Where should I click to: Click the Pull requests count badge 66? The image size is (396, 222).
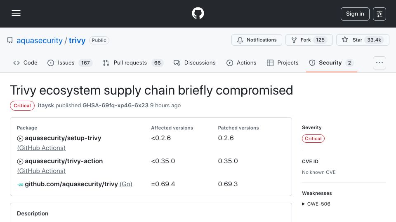[x=157, y=62]
